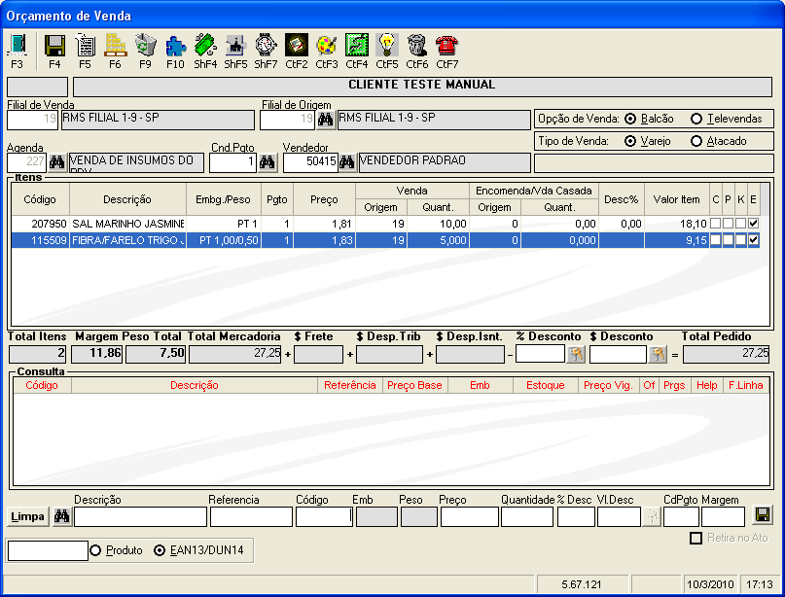785x597 pixels.
Task: Click the $ Desconto keys icon
Action: click(658, 354)
